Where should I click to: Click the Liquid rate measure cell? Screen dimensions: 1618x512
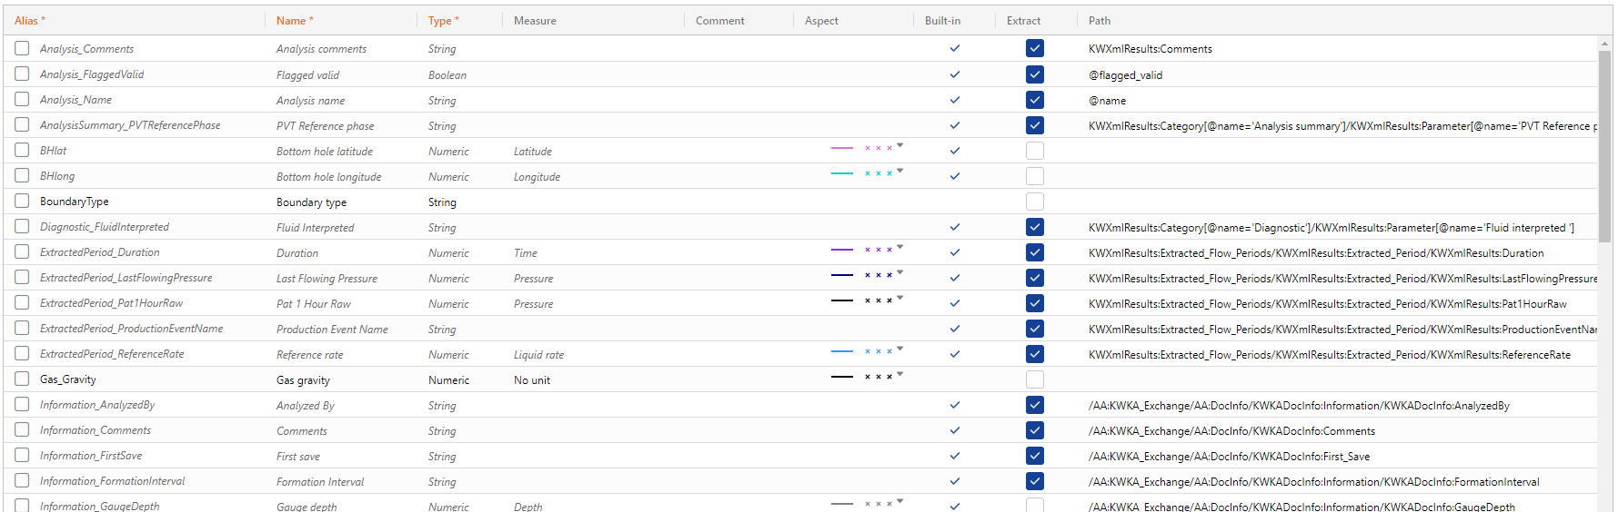(538, 354)
